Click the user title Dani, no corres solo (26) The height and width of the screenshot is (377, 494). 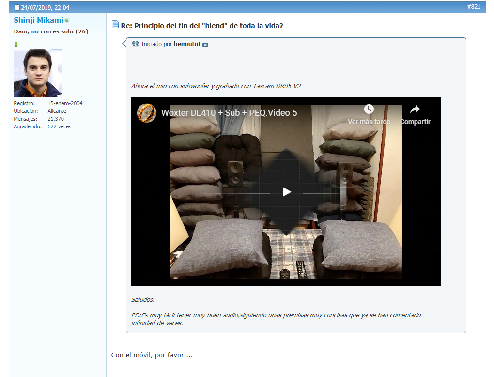tap(51, 31)
